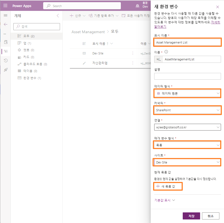Toggle the hamburger navigation menu
Screen dimensions: 224x223
click(6, 16)
